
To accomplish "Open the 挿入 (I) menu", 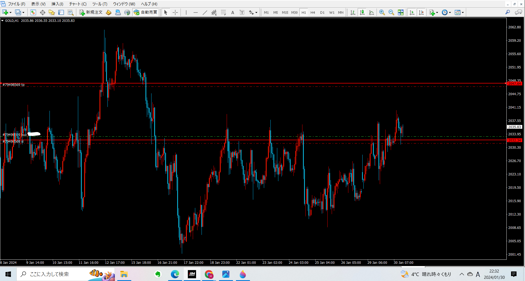I will click(57, 4).
